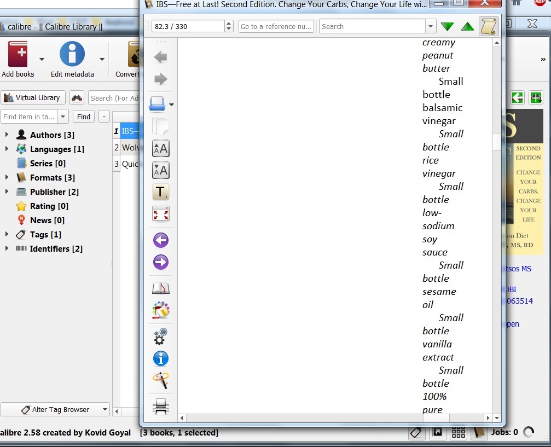
Task: Select book row 3 in the library list
Action: point(126,164)
